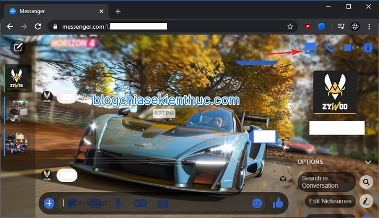Reload the Messenger page
Screen dimensions: 379x218
(38, 27)
